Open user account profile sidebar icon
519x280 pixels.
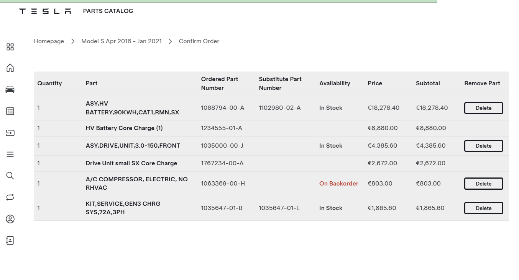10,219
